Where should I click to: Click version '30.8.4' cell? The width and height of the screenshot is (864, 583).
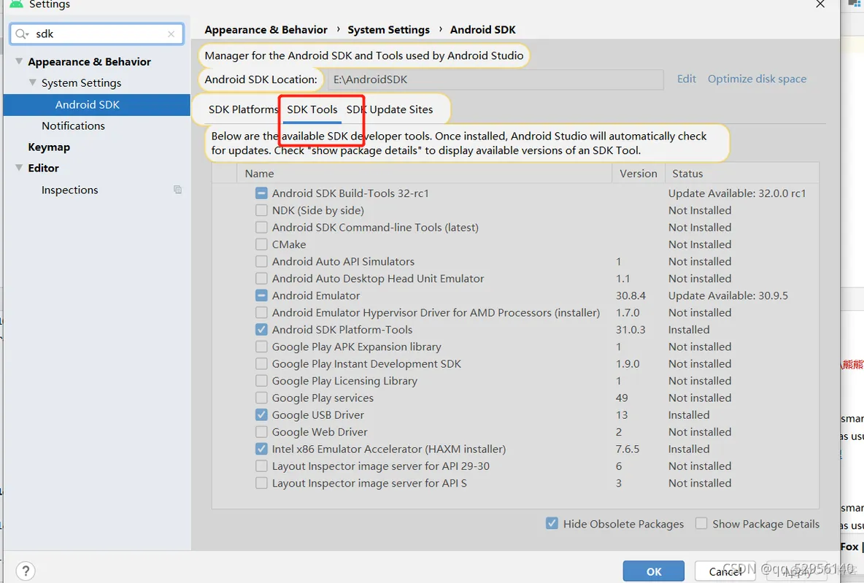point(630,296)
